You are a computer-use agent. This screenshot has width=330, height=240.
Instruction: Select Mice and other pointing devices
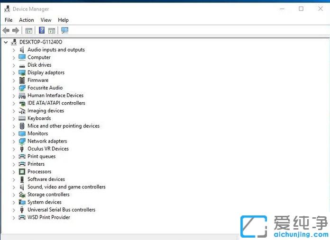coord(64,126)
